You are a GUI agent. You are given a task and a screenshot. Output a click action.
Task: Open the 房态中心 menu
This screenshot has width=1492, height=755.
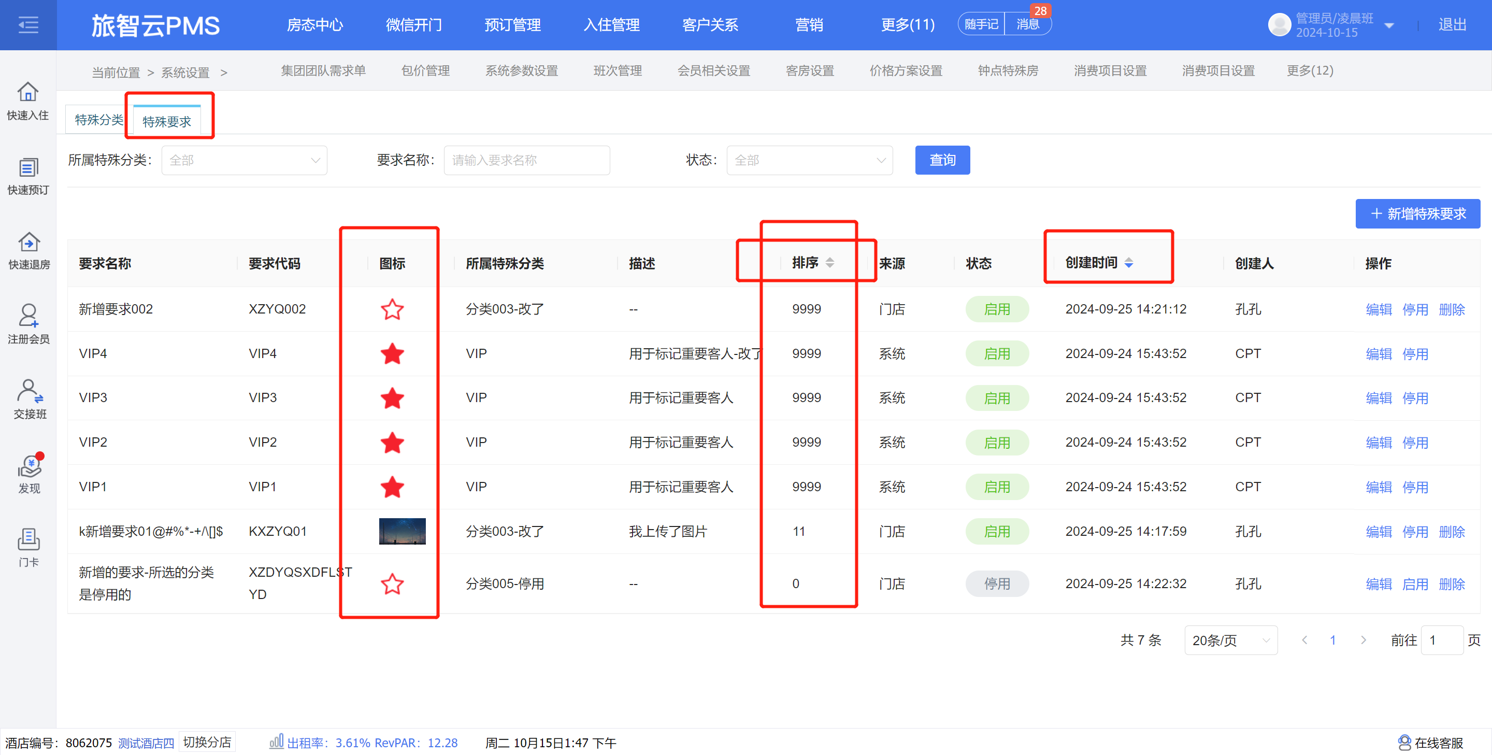click(315, 25)
